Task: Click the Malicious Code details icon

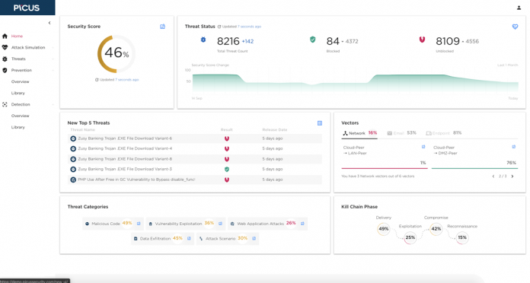Action: pyautogui.click(x=139, y=224)
